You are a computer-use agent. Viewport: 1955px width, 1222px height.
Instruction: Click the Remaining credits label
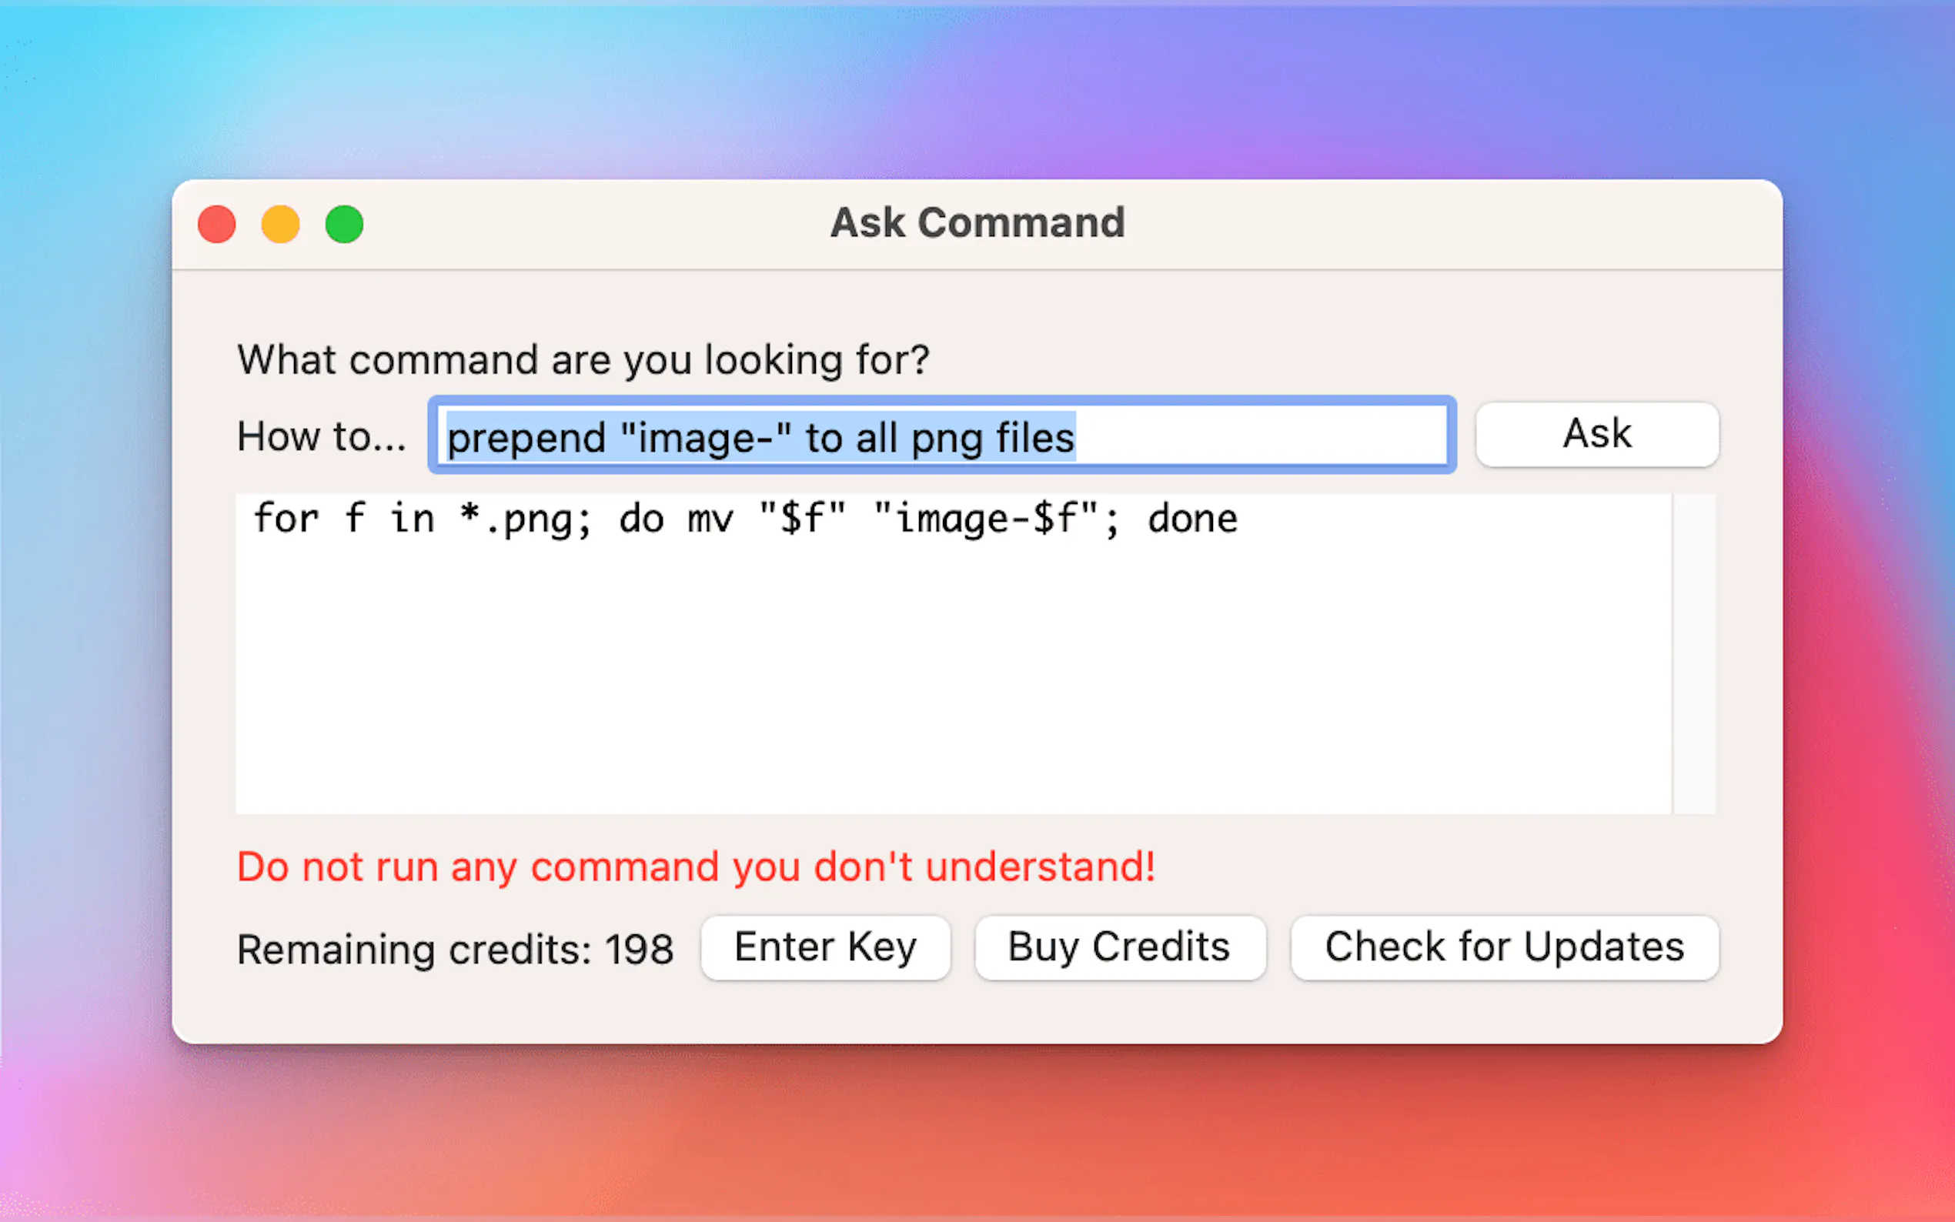click(x=455, y=949)
